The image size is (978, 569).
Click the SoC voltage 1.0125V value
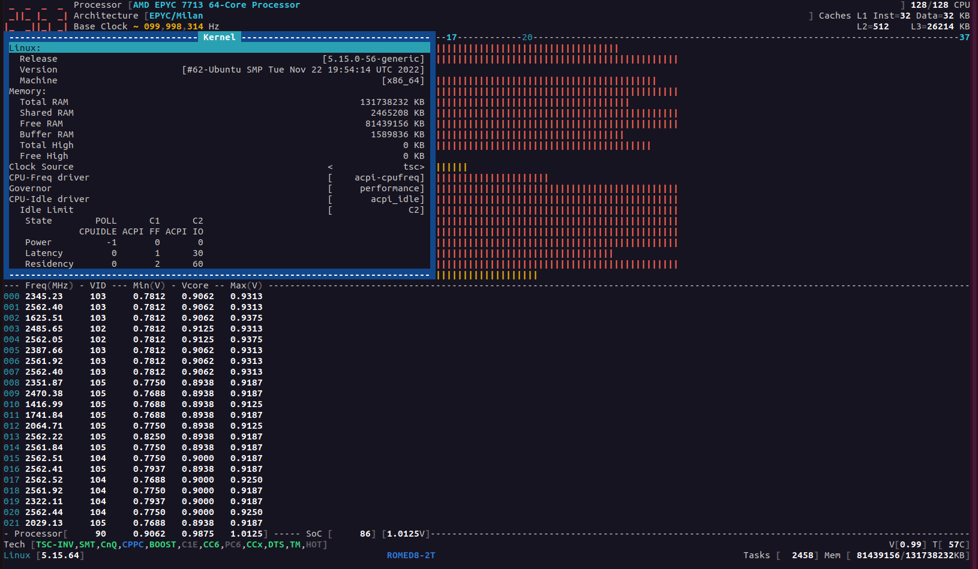[x=406, y=534]
